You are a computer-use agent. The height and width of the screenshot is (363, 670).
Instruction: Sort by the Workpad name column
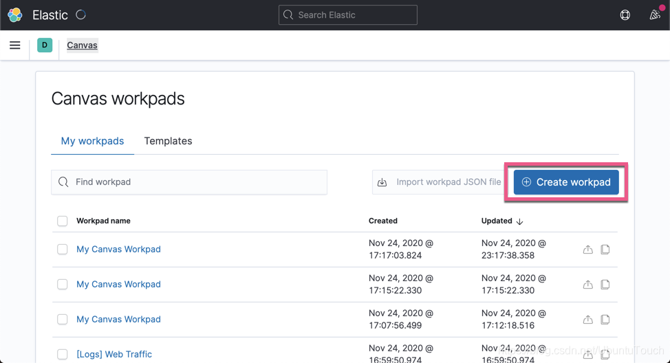click(103, 221)
